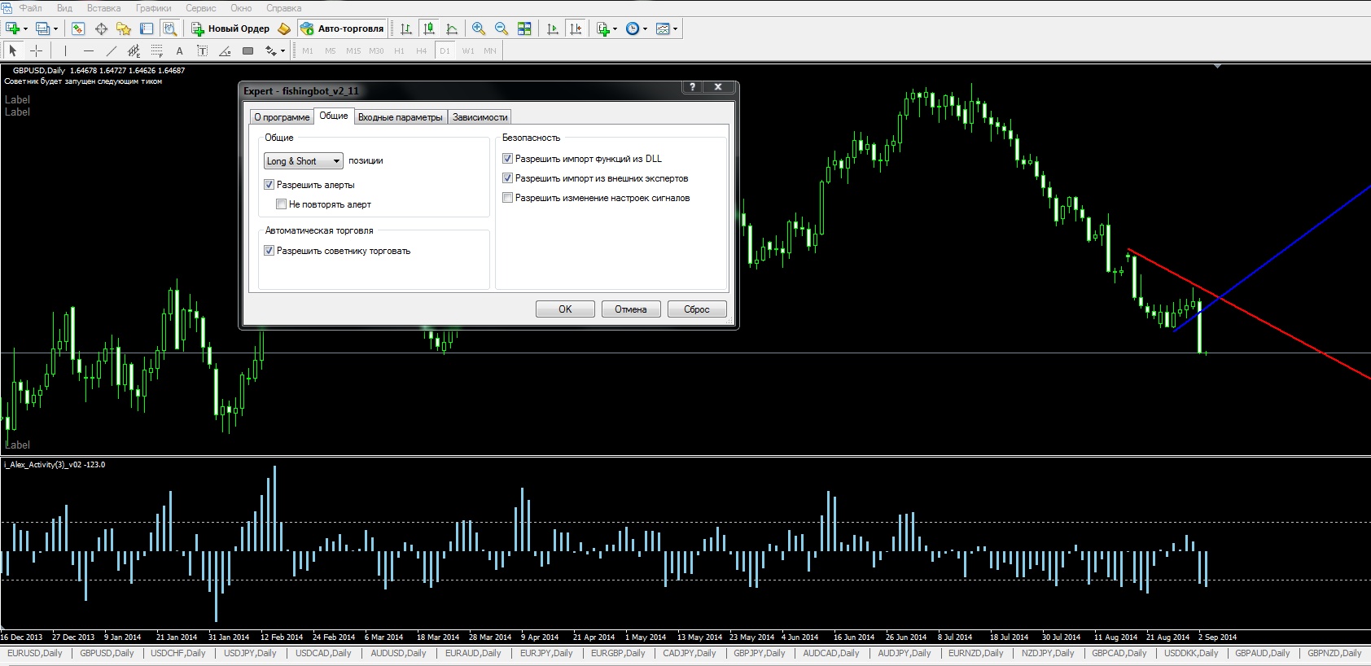Expand the Templates dropdown arrow
Screen dimensions: 1371x666
coord(675,28)
